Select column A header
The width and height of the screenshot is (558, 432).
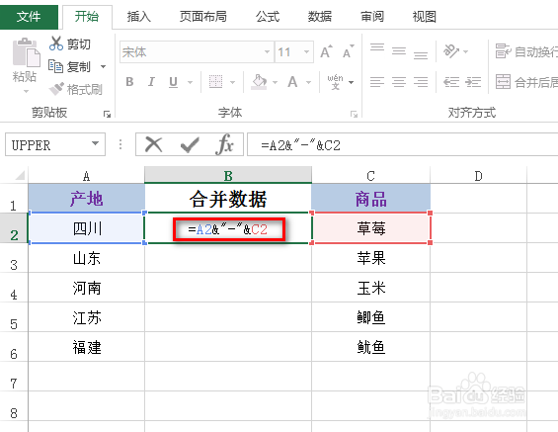click(86, 175)
